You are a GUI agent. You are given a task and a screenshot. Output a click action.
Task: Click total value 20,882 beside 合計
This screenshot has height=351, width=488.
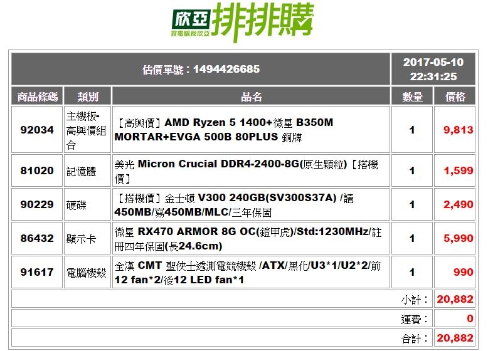455,338
